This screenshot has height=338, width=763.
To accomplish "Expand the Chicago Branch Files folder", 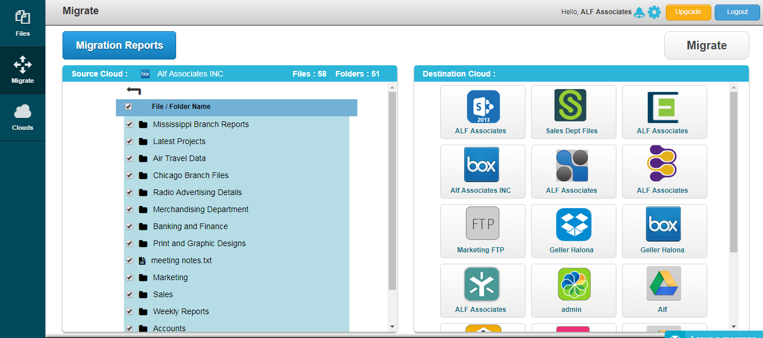I will [x=190, y=175].
